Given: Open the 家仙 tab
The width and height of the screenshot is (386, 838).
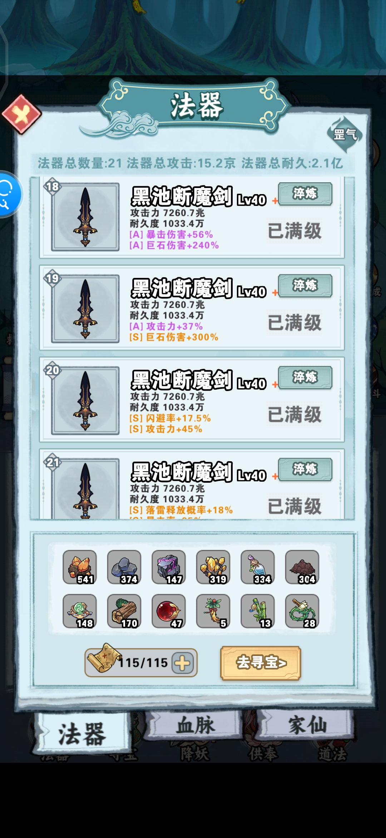Looking at the screenshot, I should [x=307, y=726].
